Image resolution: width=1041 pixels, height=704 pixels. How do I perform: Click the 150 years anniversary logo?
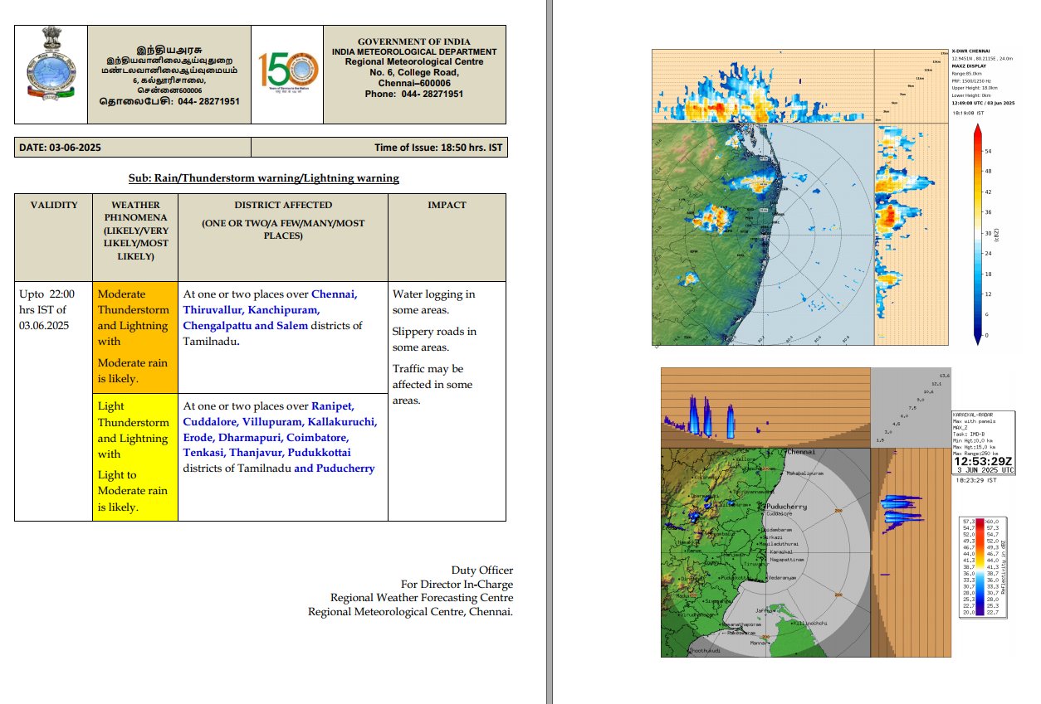[286, 73]
